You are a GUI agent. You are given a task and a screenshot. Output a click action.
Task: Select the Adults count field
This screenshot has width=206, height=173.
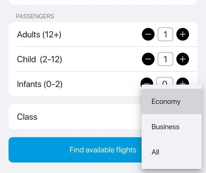165,34
